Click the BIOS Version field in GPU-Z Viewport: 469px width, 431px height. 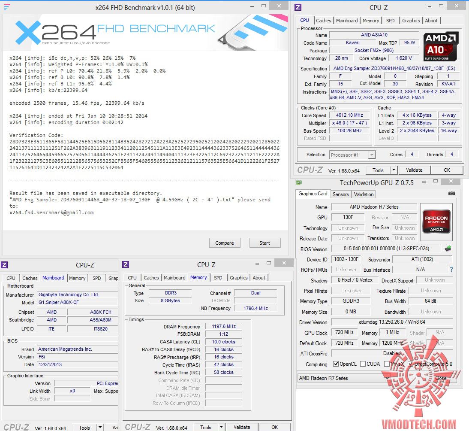(x=386, y=249)
